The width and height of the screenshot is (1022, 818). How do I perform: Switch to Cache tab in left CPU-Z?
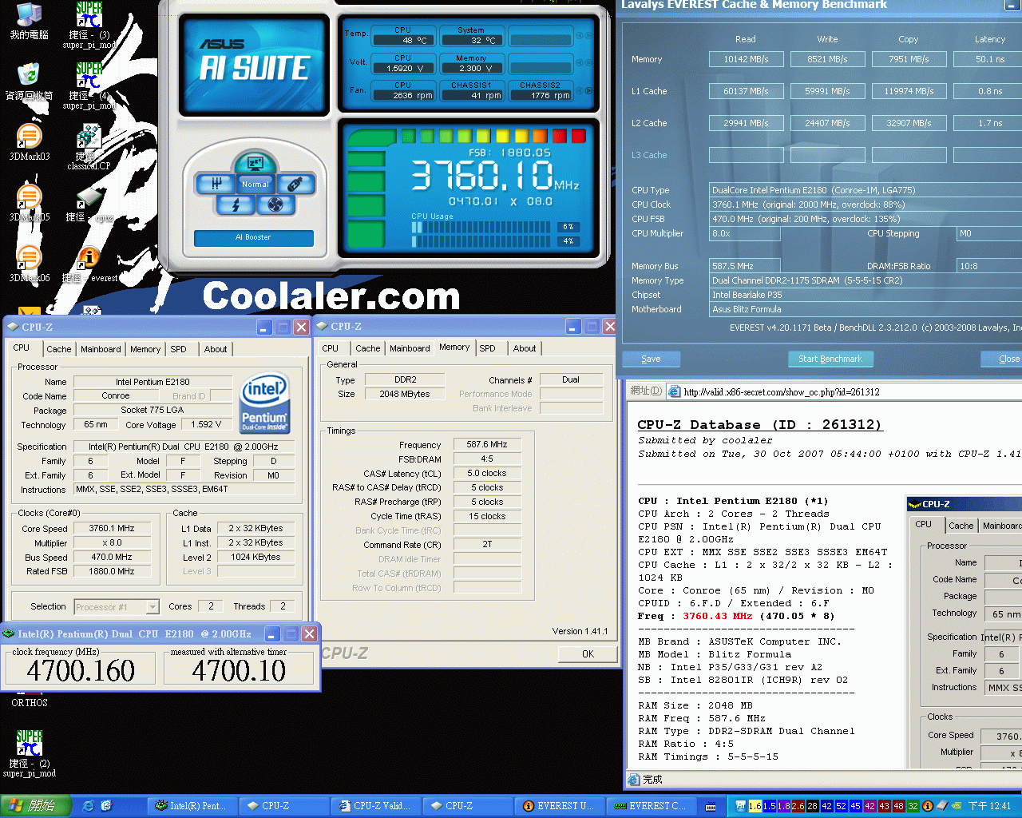click(x=58, y=349)
